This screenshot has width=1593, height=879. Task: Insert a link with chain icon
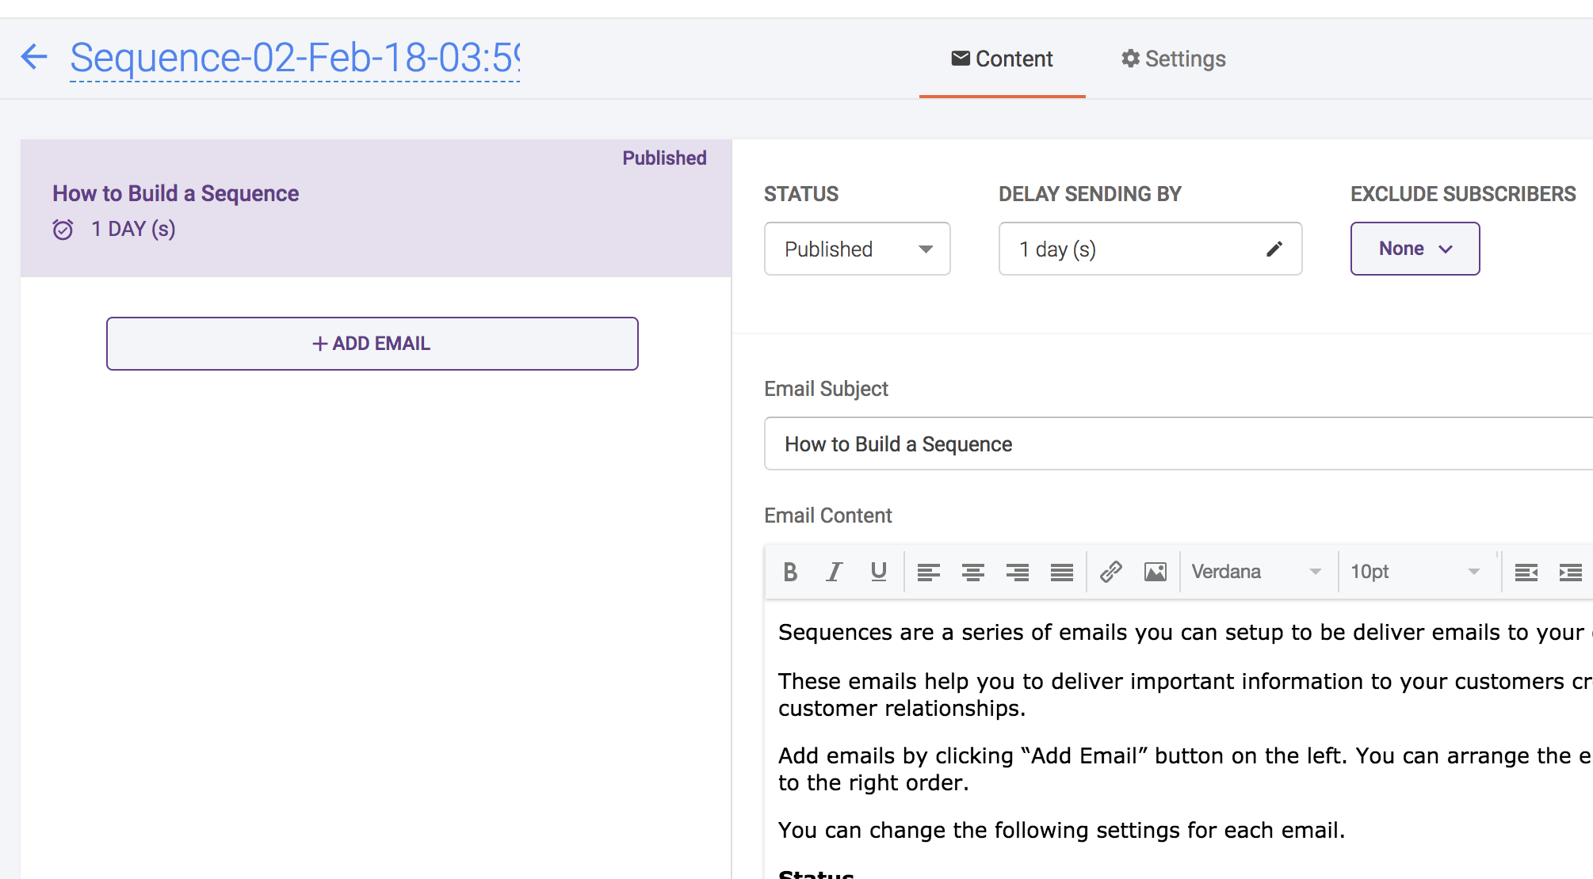pos(1111,572)
